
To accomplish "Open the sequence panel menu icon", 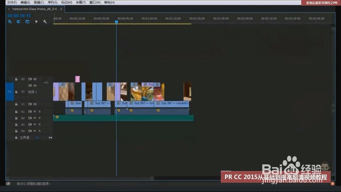I will click(61, 9).
